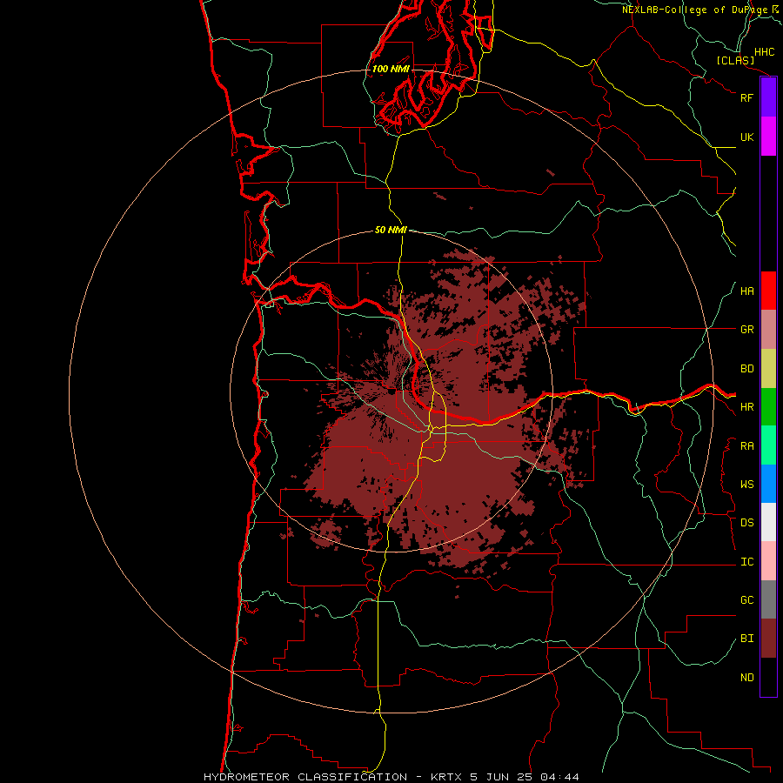The image size is (783, 783).
Task: Click the RA legend label
Action: tap(746, 446)
